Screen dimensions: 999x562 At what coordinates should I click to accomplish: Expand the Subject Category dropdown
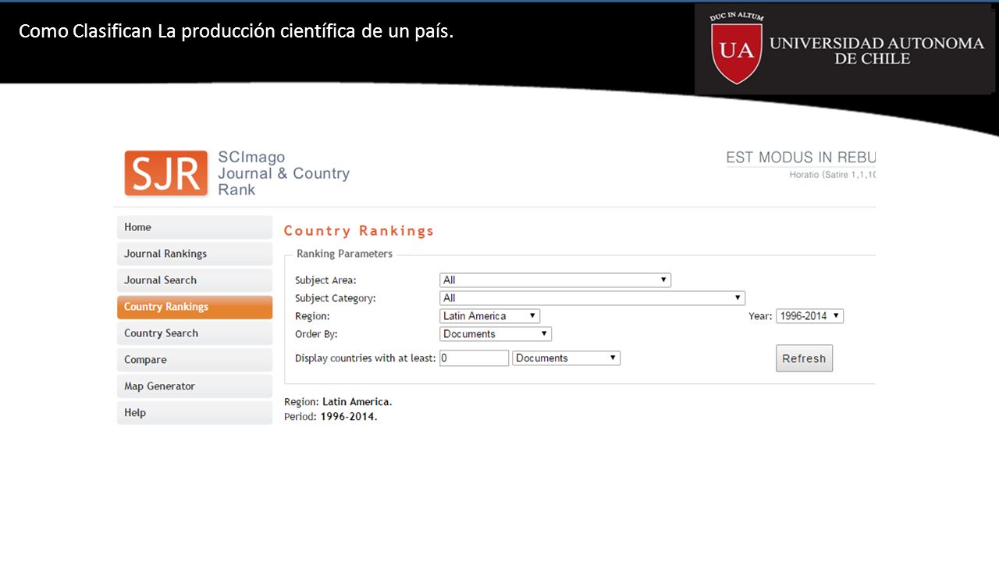[x=592, y=298]
